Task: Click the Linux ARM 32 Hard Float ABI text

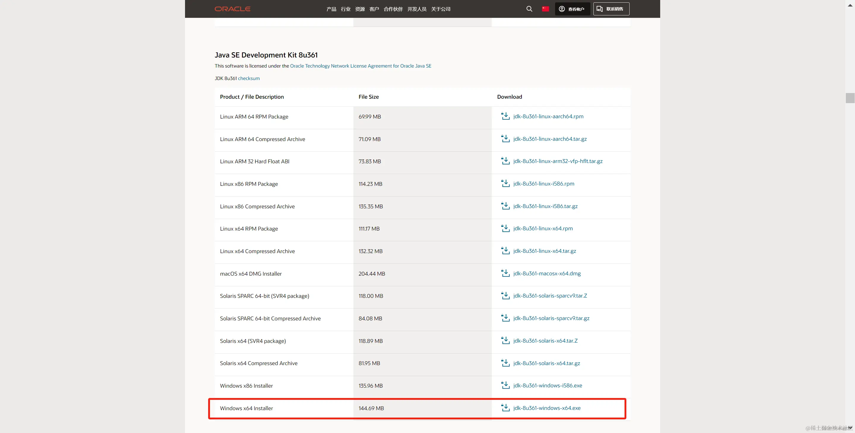Action: click(255, 161)
